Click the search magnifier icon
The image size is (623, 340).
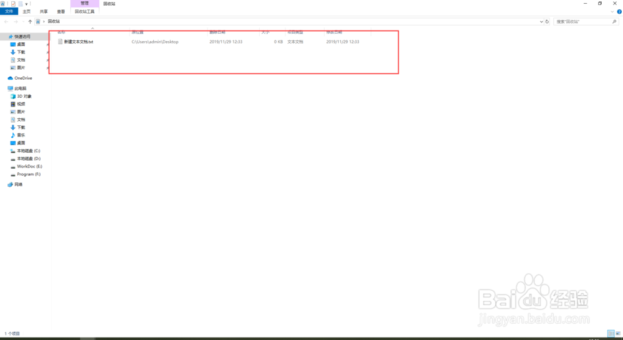click(614, 21)
